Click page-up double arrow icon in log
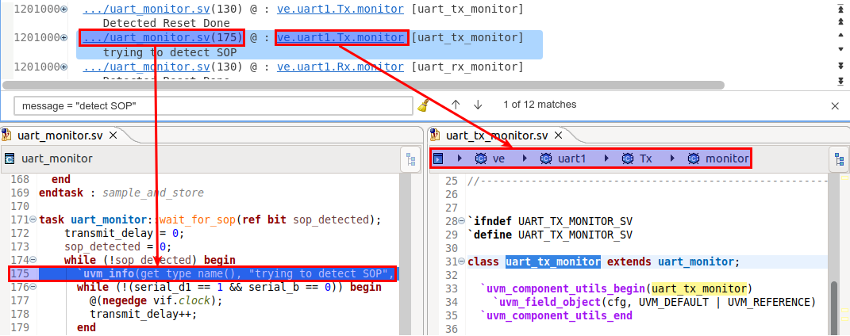This screenshot has width=850, height=336. pos(840,23)
